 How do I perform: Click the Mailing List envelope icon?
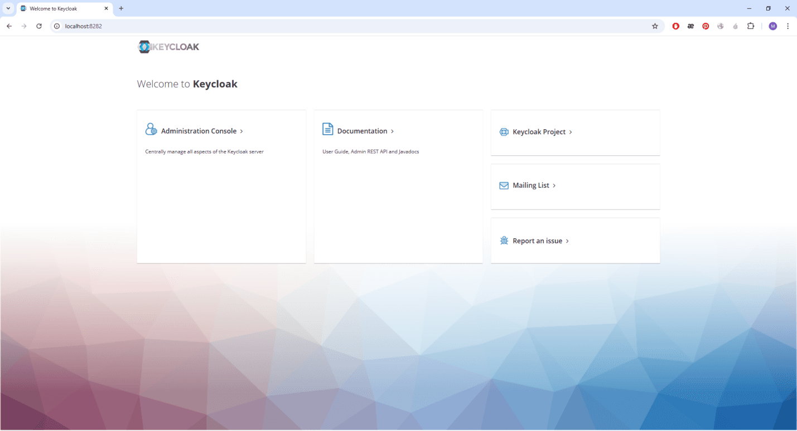click(504, 185)
